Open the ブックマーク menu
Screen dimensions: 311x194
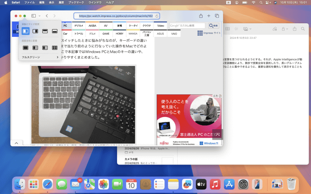76,2
